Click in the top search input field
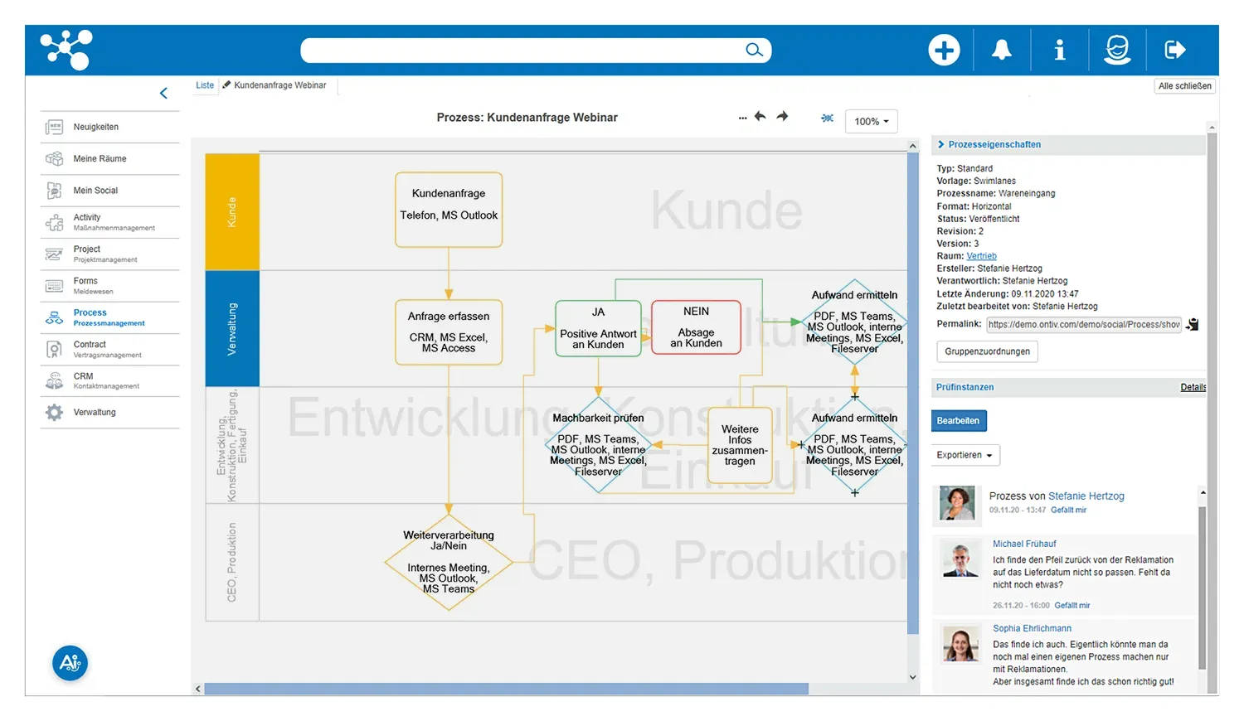This screenshot has height=721, width=1244. 522,50
